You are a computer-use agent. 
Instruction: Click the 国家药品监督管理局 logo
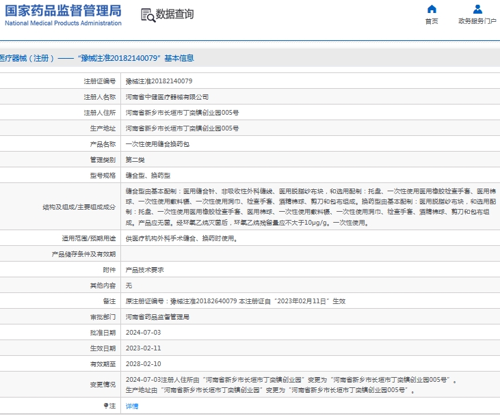pyautogui.click(x=63, y=11)
